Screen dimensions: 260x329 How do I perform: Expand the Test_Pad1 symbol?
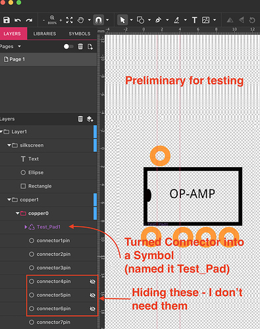click(26, 227)
